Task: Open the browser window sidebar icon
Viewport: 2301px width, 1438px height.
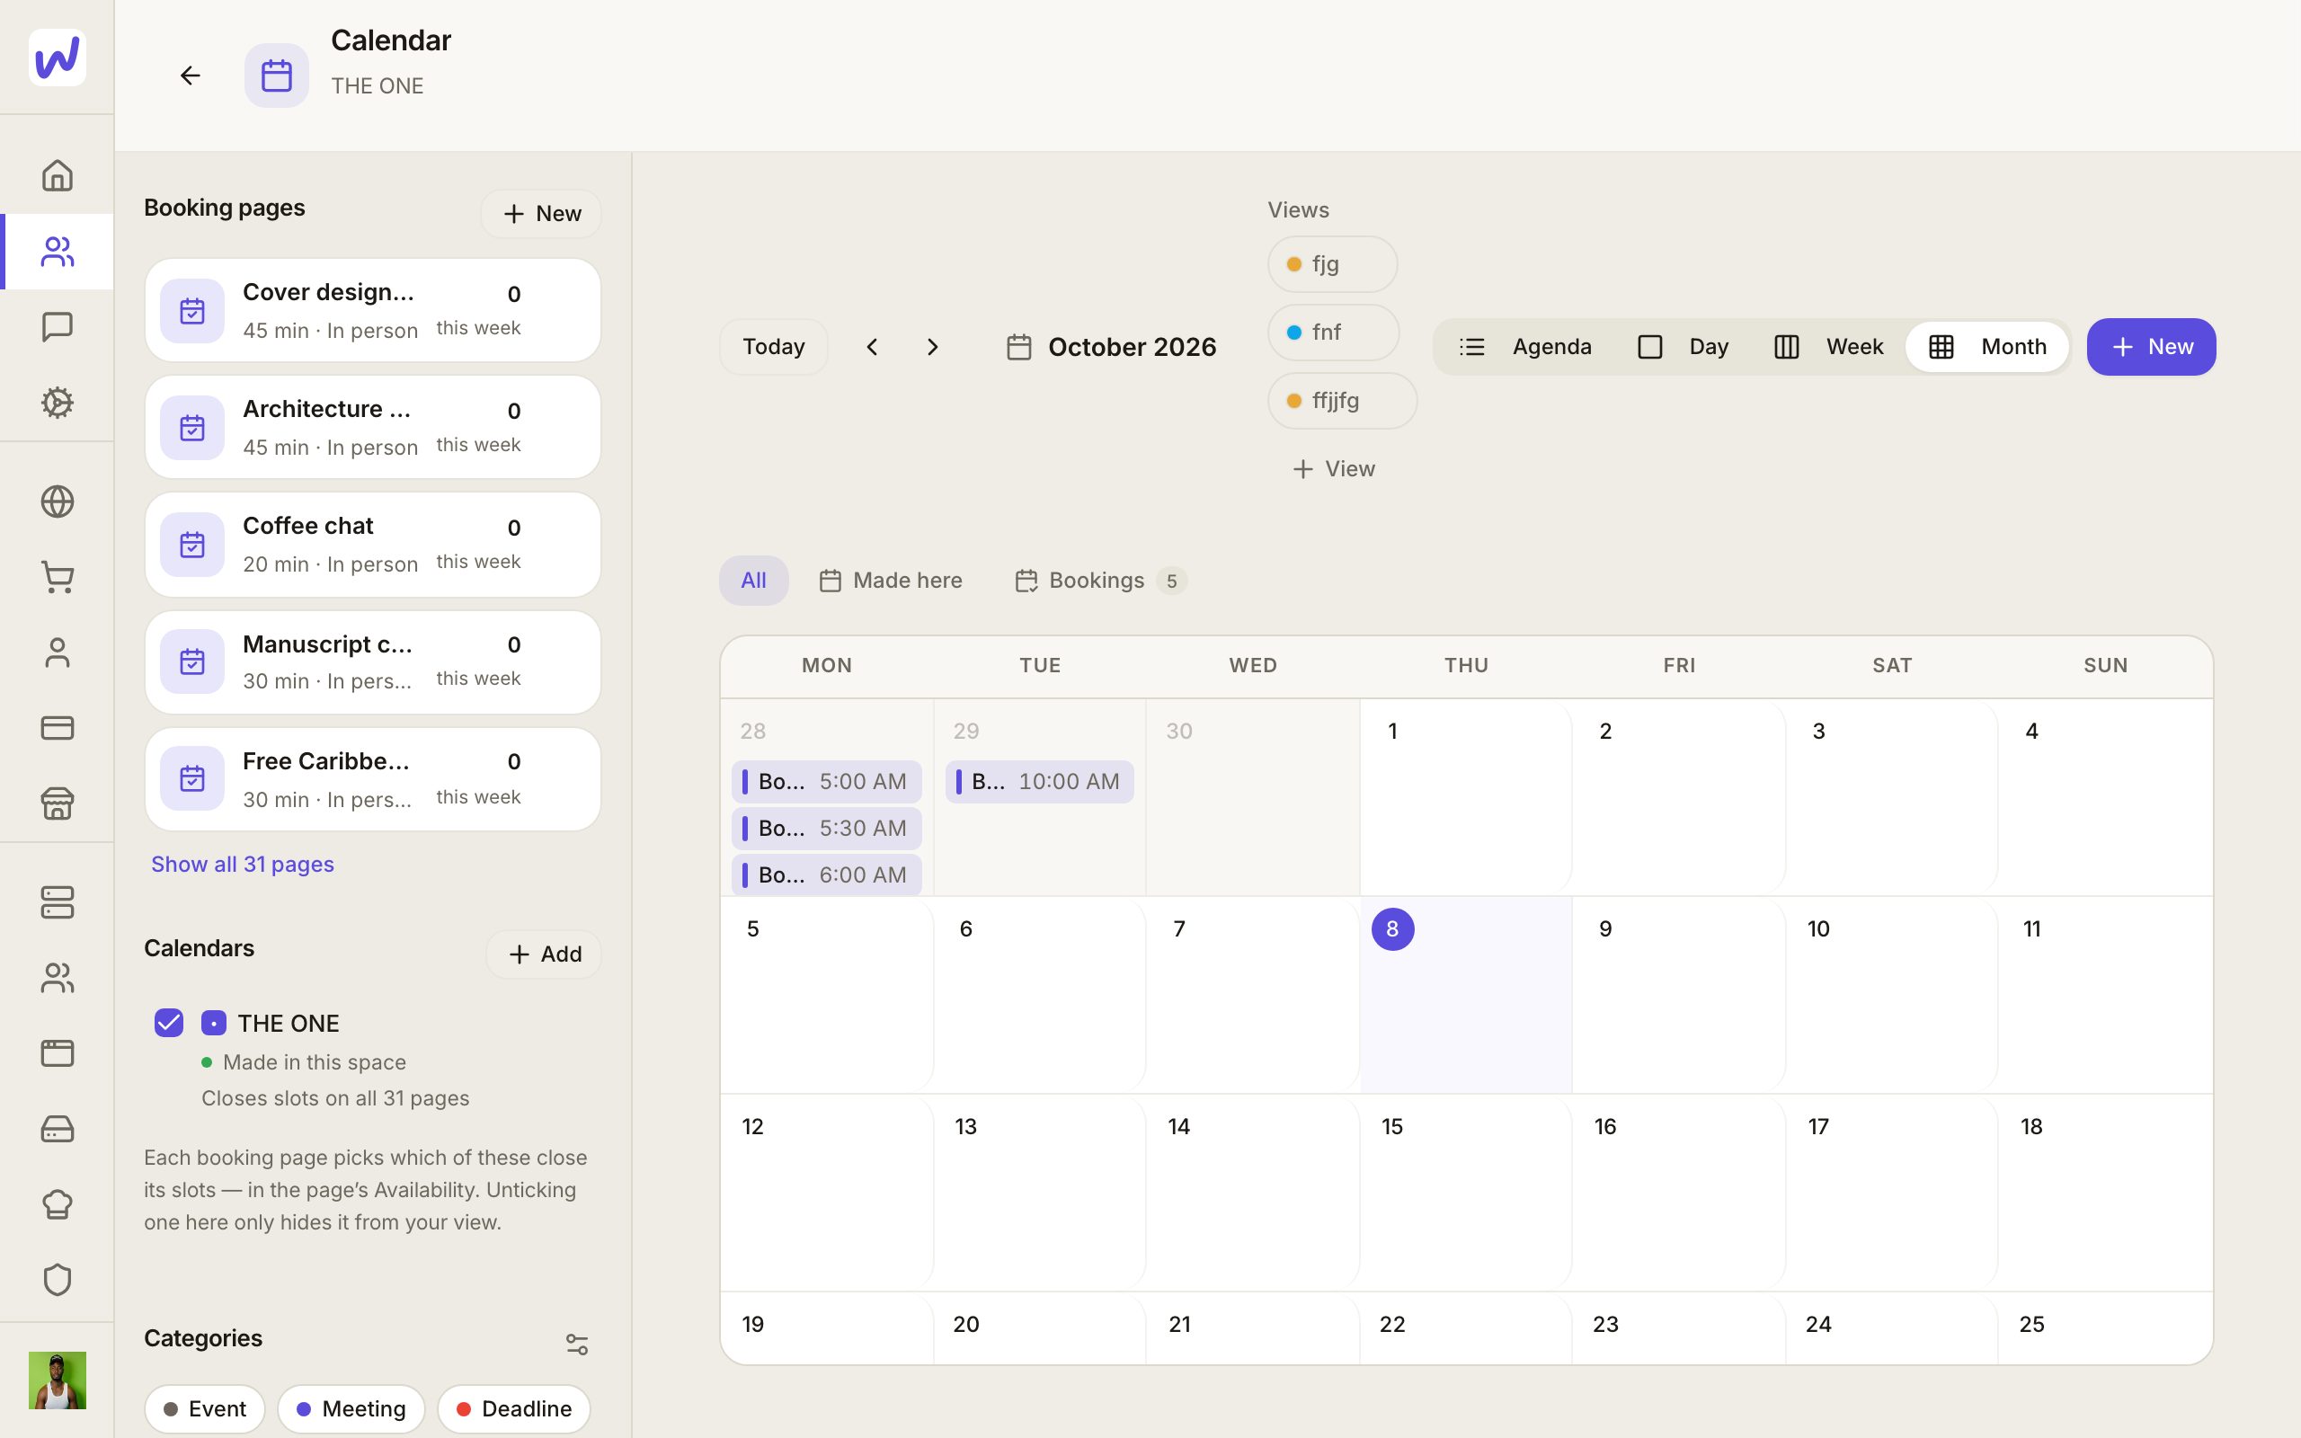Action: pos(57,1052)
